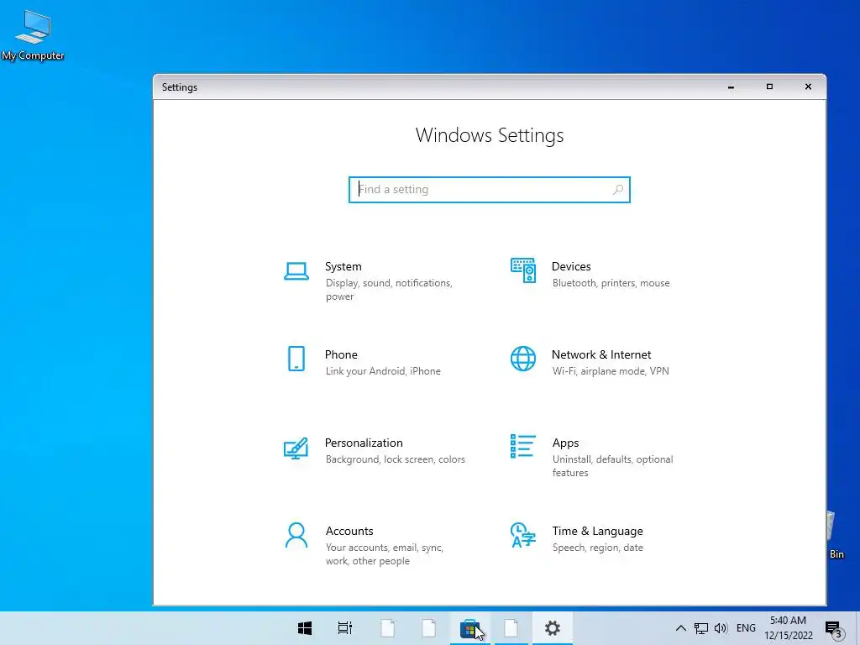The image size is (860, 645).
Task: Click the magnifier icon in search box
Action: (x=617, y=190)
